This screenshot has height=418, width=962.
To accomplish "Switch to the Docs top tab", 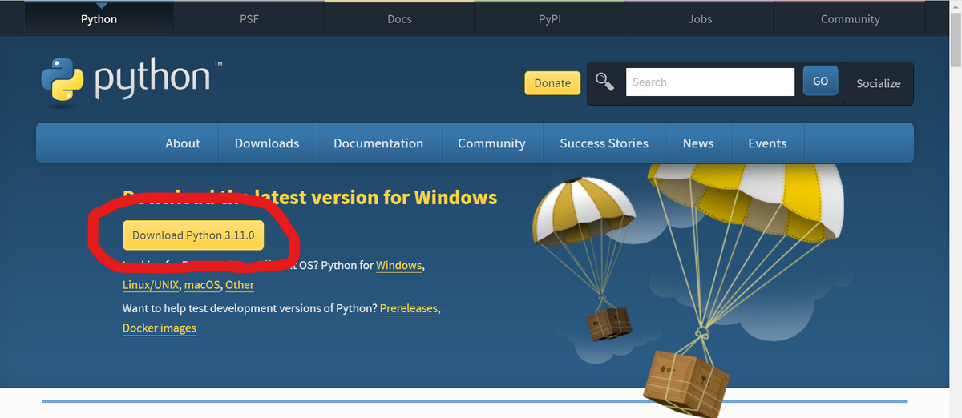I will (399, 18).
